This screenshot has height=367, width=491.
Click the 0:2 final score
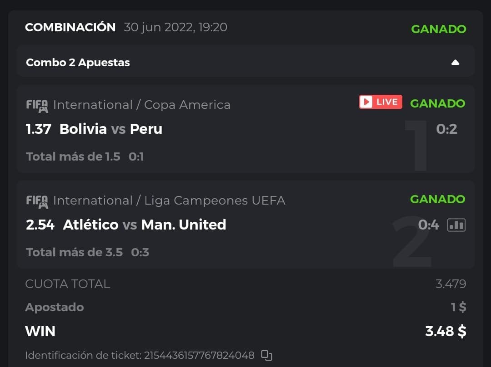tap(446, 129)
